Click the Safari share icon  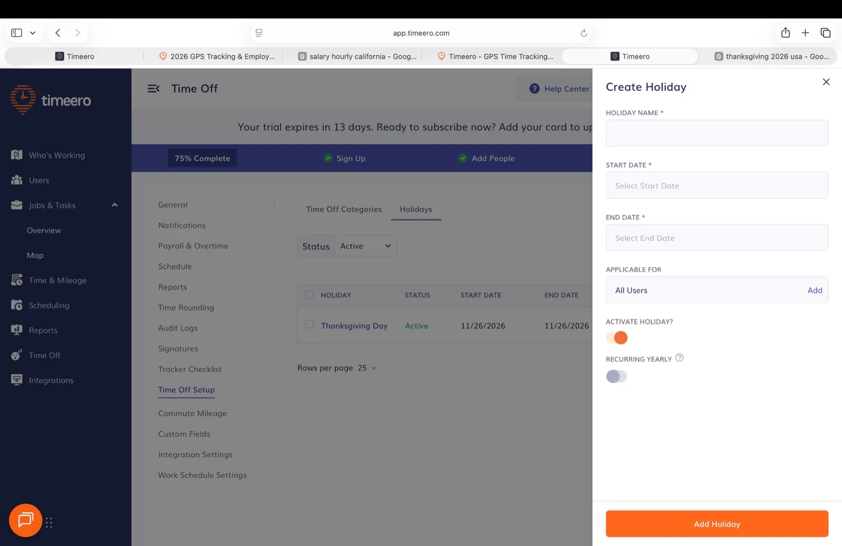click(x=785, y=33)
